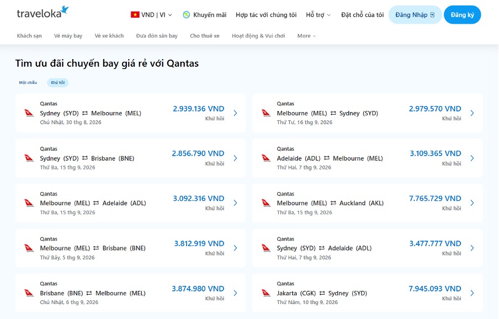Click Qantas logo on Jakarta–Sydney card
499x319 pixels.
pyautogui.click(x=266, y=293)
